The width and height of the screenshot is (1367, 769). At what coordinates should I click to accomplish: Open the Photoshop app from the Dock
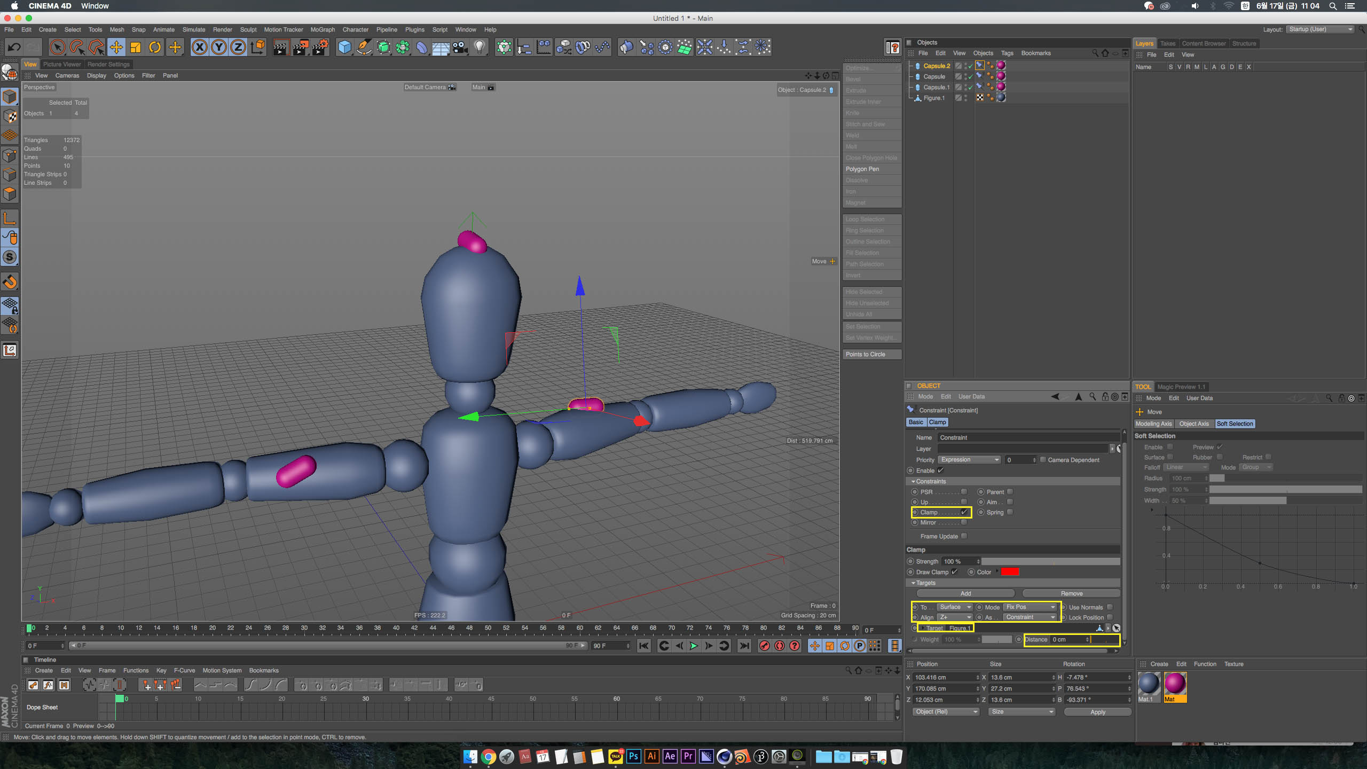pyautogui.click(x=633, y=756)
